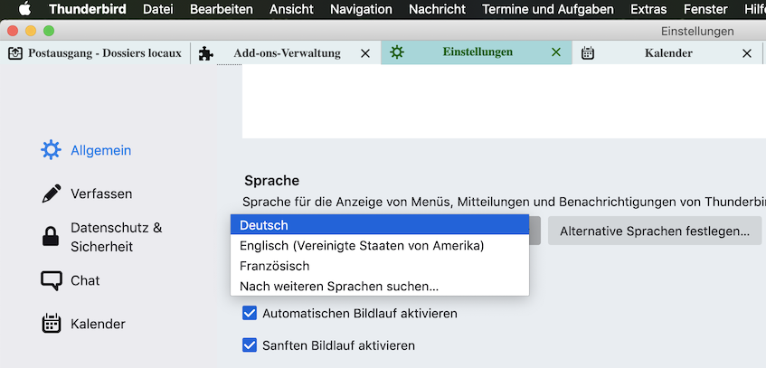The width and height of the screenshot is (766, 368).
Task: Select Deutsch in the language dropdown
Action: [x=379, y=225]
